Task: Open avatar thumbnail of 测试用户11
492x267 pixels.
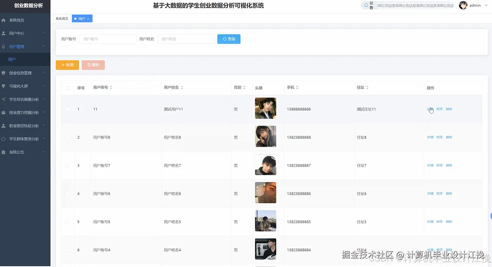Action: [265, 108]
